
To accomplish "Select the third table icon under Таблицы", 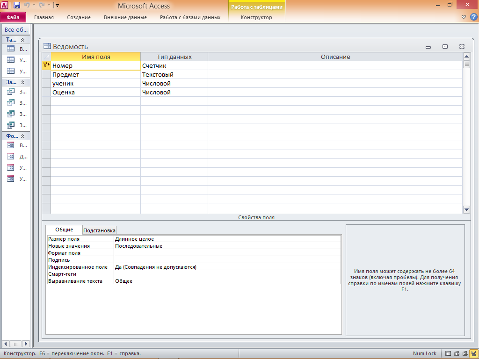I will [x=11, y=71].
